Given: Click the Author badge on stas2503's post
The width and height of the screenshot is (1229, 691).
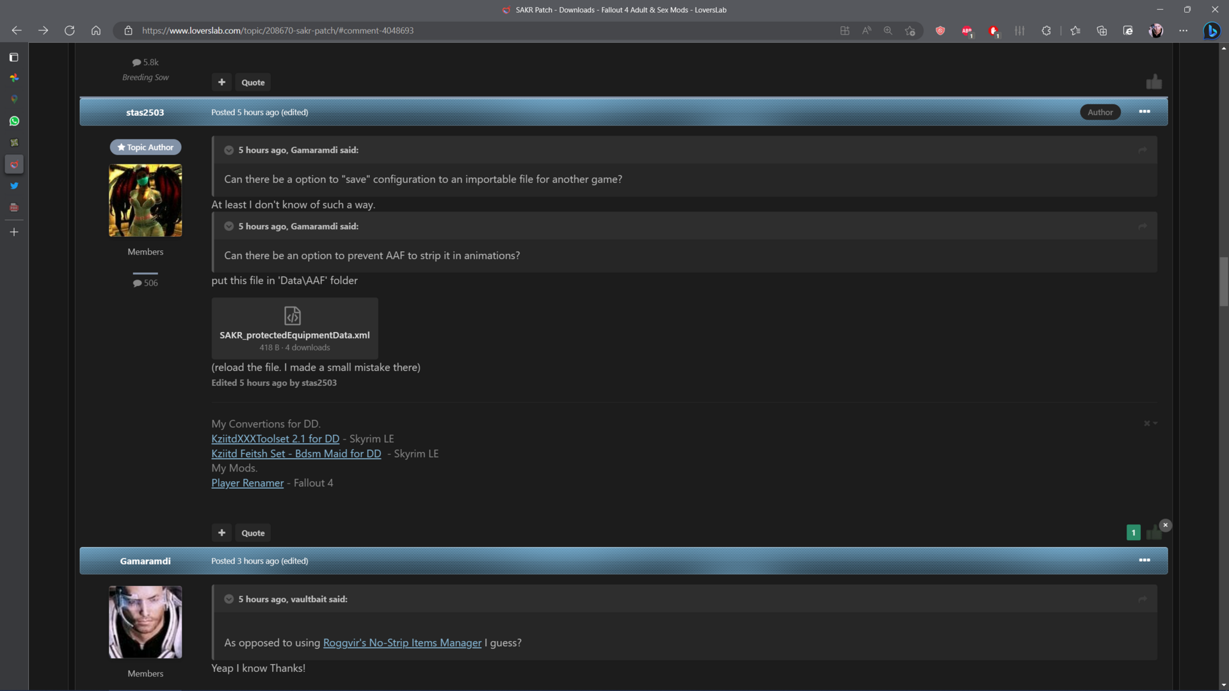Looking at the screenshot, I should (x=1100, y=112).
